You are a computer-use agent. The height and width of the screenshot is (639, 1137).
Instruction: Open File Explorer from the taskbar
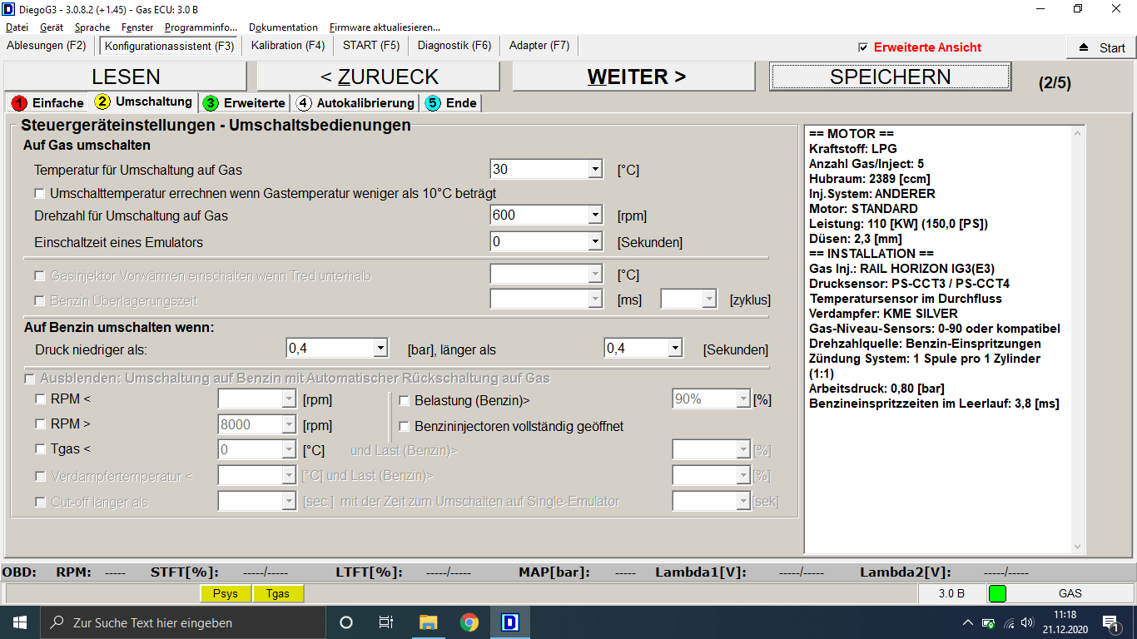429,622
